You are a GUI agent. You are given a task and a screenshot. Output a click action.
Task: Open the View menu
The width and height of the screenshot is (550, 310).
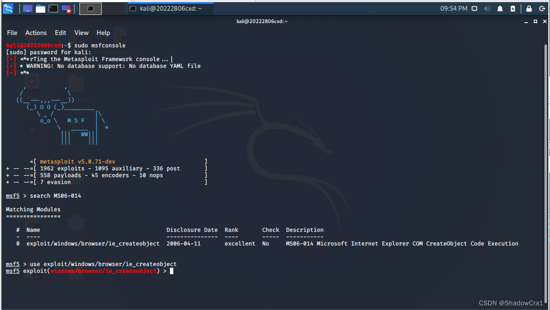point(82,33)
